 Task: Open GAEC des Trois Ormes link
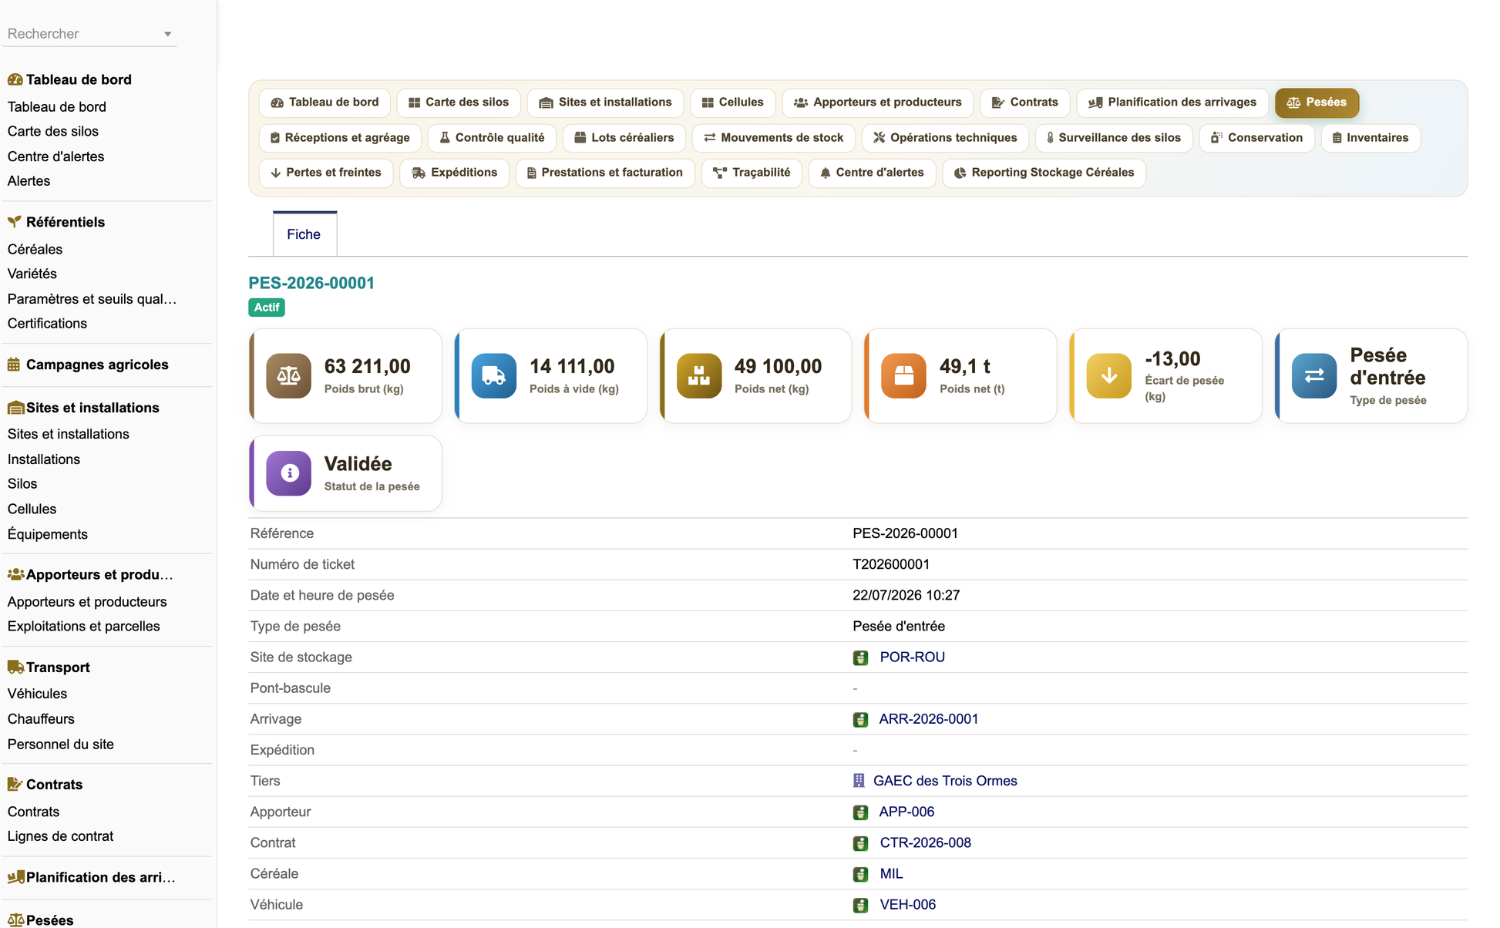[x=945, y=781]
